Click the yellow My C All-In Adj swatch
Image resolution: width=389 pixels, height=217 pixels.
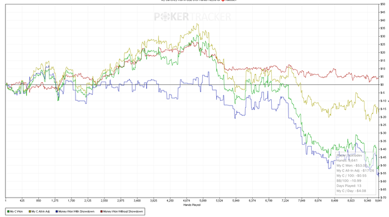pos(30,211)
